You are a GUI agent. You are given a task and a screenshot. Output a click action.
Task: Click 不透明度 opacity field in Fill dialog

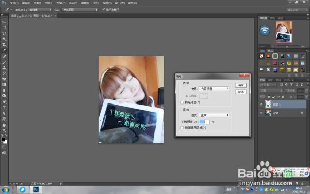point(204,122)
